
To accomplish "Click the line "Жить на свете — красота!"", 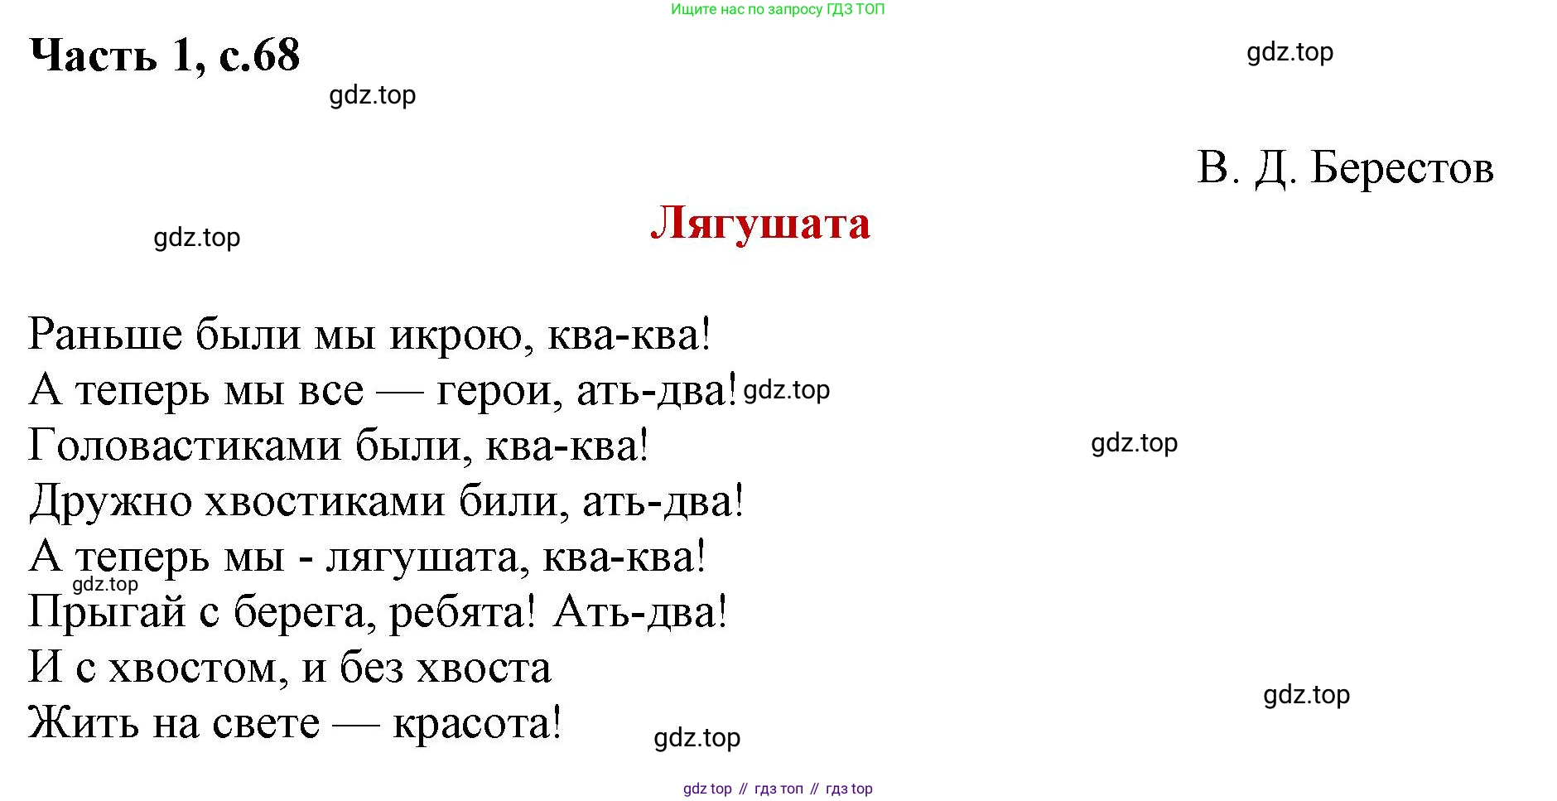I will 295,723.
